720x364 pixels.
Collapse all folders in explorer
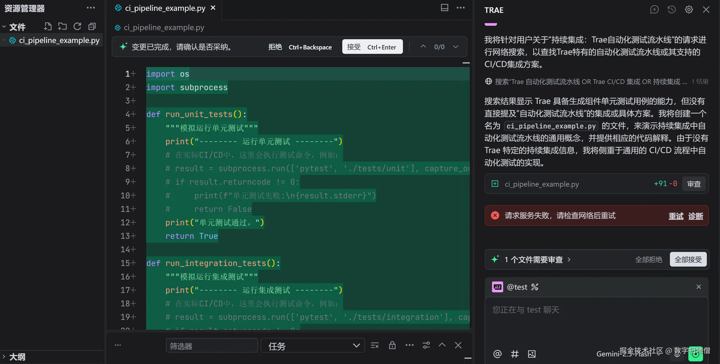tap(92, 27)
